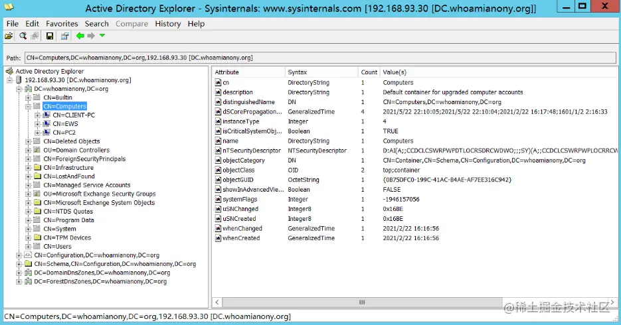Select CN=Microsoft Exchange System Objects

pyautogui.click(x=99, y=202)
